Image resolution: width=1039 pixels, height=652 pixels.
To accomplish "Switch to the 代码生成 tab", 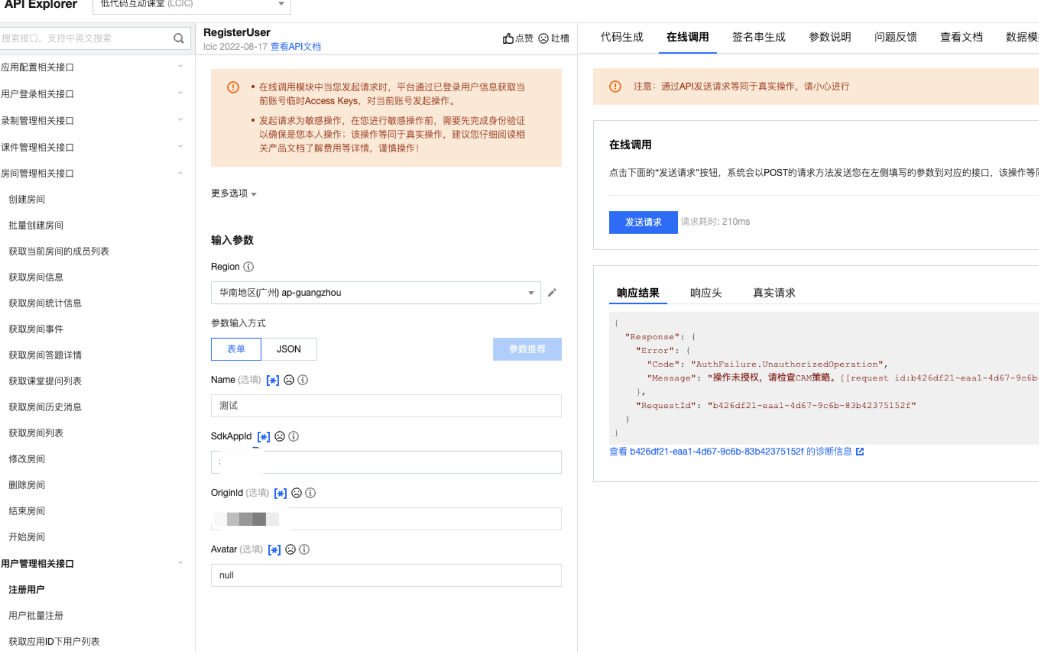I will (x=621, y=37).
